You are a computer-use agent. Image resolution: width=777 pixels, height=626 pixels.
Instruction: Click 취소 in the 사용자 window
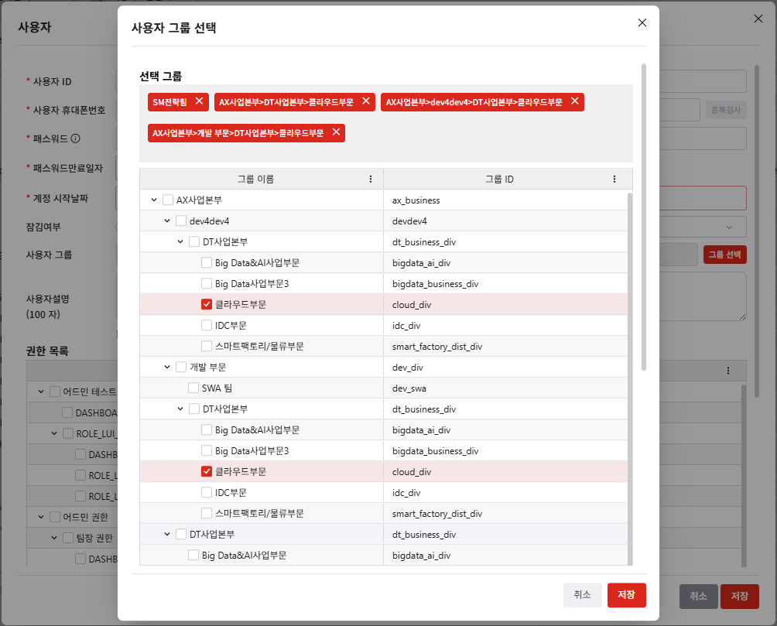point(698,597)
